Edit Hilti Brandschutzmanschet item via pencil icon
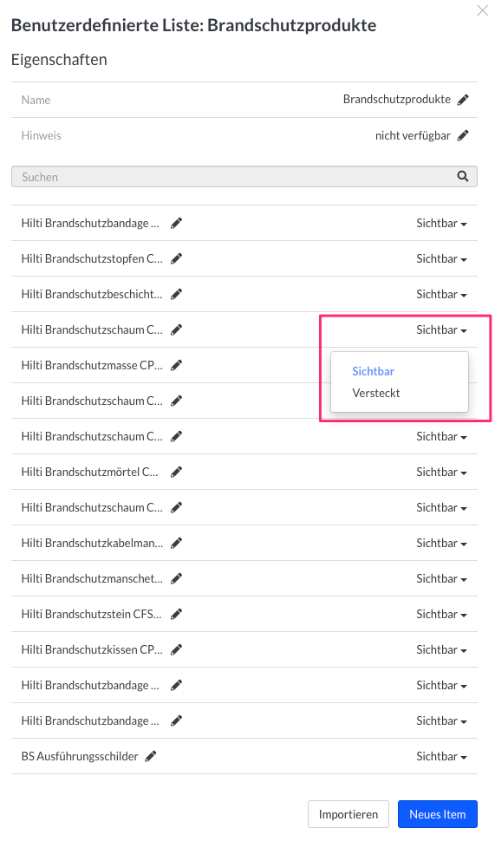Screen dimensions: 495x841 (x=177, y=578)
